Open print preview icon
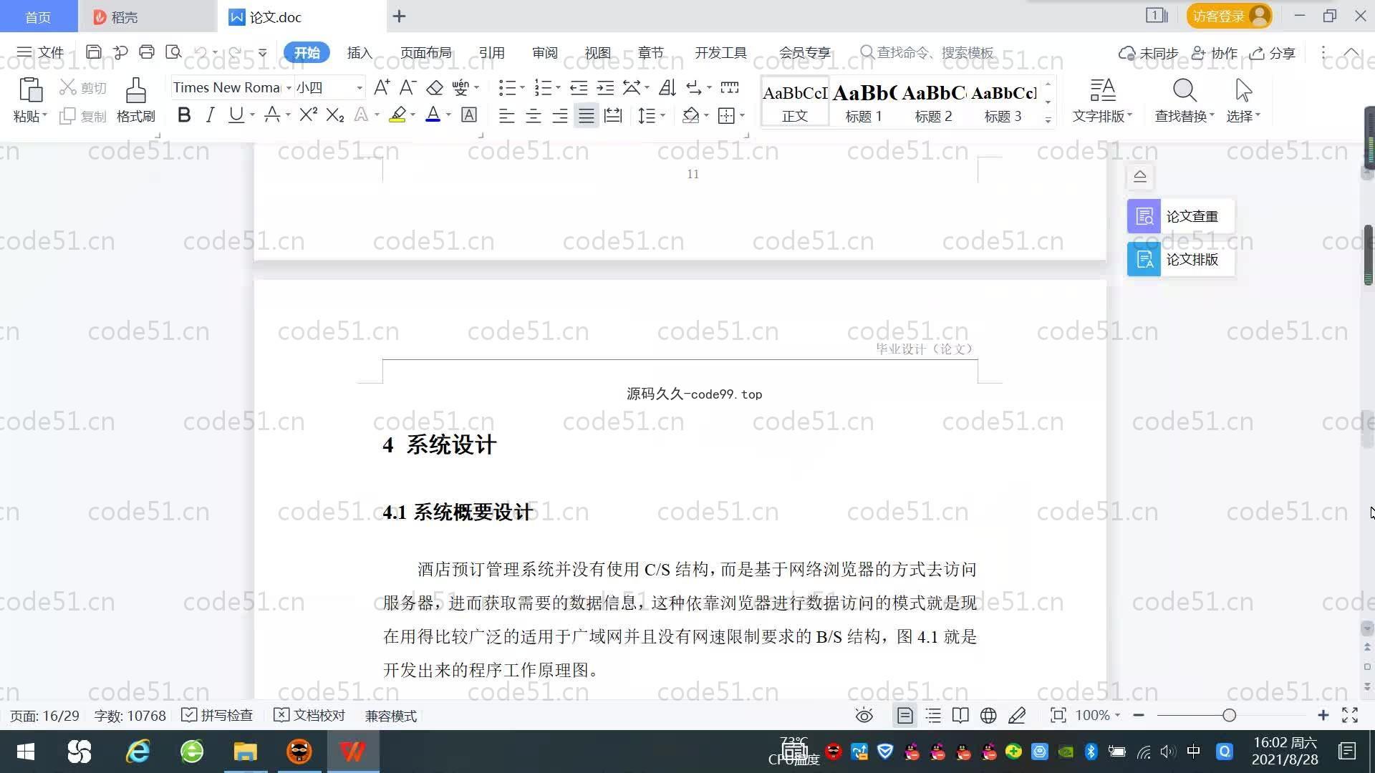Image resolution: width=1375 pixels, height=773 pixels. (173, 52)
